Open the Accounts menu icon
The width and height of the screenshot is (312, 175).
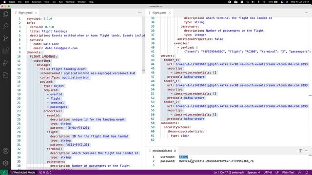point(5,151)
